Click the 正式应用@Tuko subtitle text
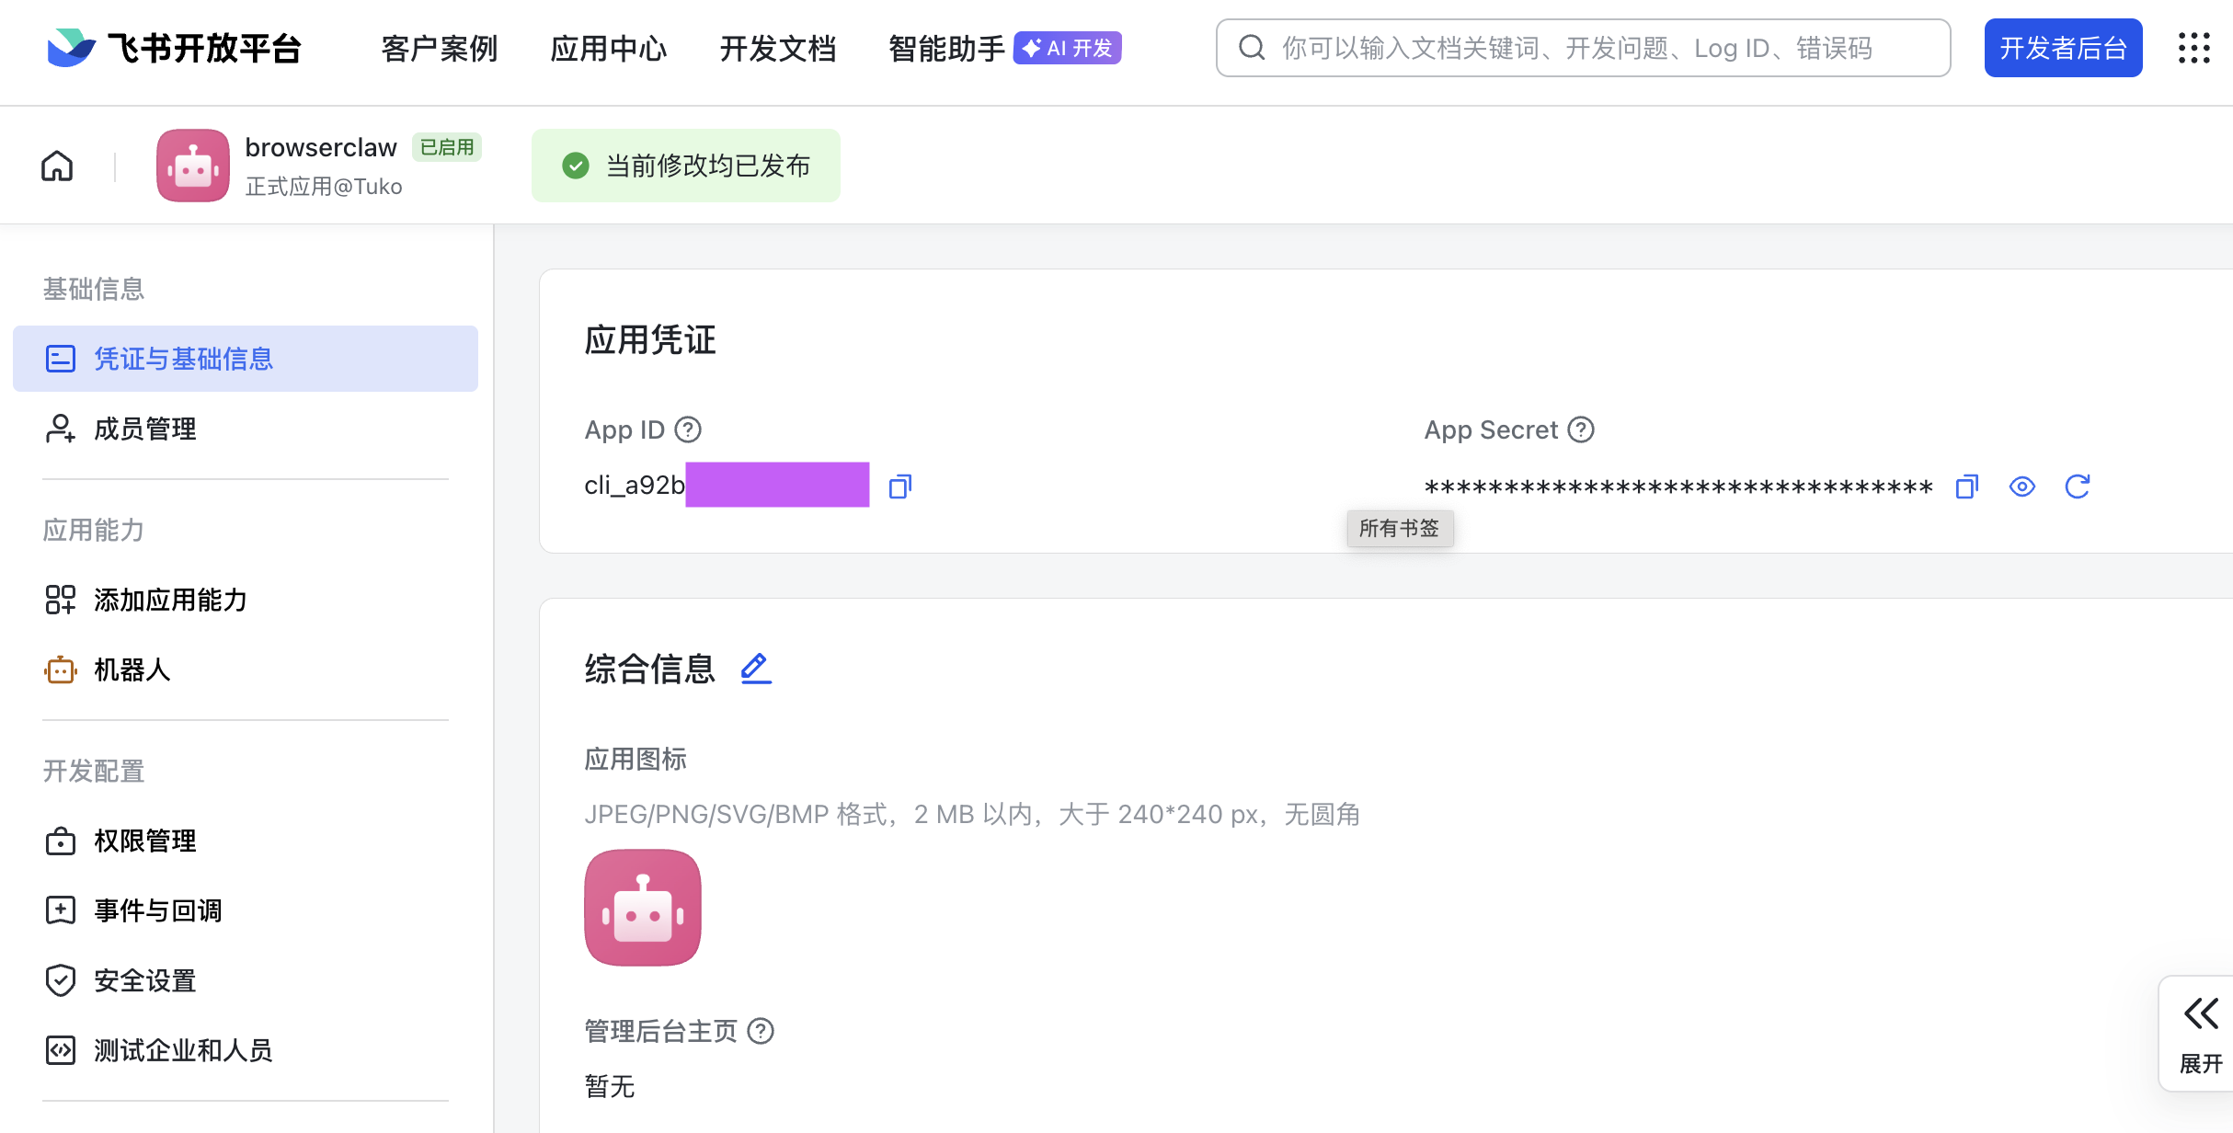 324,187
